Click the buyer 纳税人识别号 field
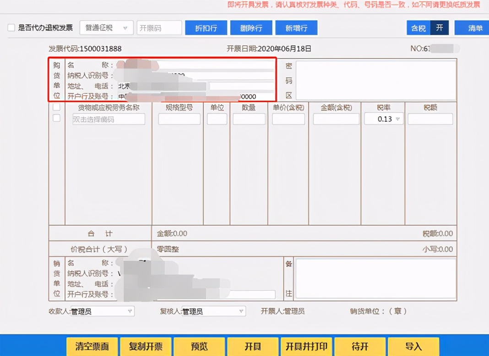This screenshot has width=489, height=356. click(196, 76)
